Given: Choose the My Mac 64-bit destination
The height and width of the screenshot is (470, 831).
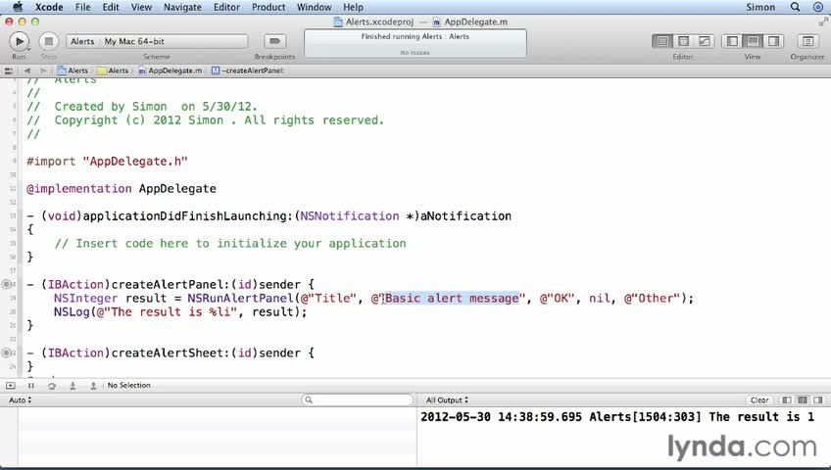Looking at the screenshot, I should tap(134, 41).
